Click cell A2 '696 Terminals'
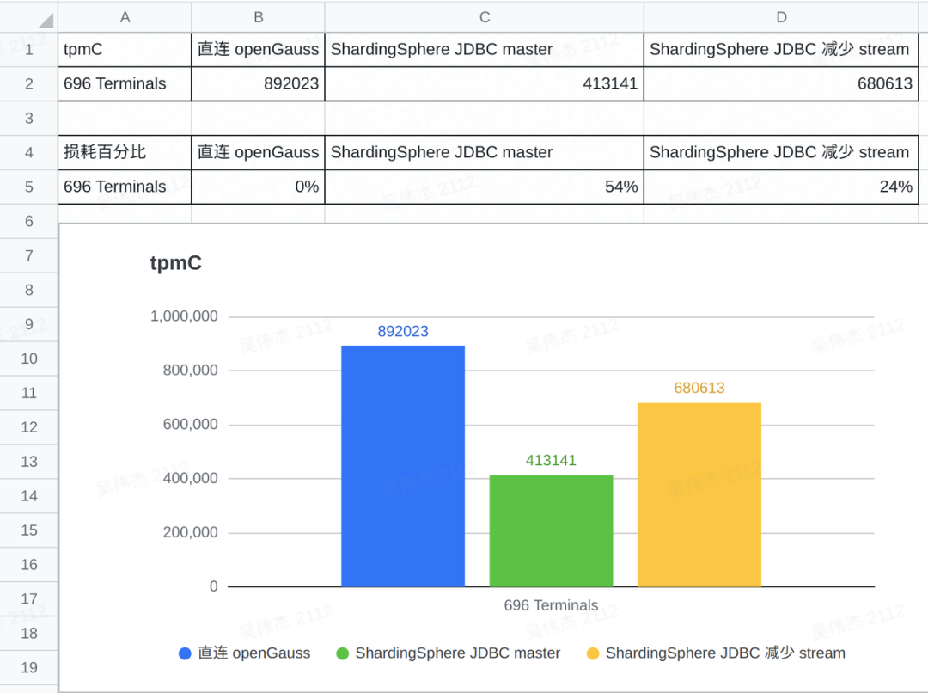This screenshot has width=928, height=693. [x=125, y=83]
